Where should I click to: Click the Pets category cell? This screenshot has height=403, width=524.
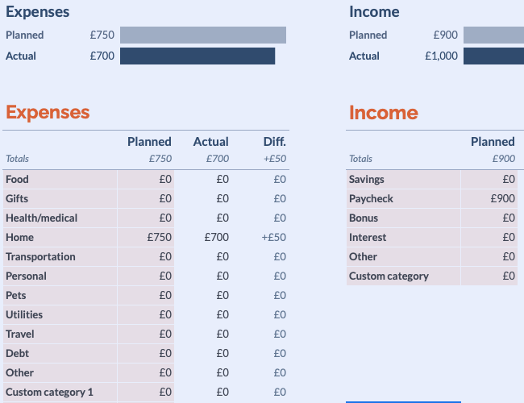tap(60, 295)
